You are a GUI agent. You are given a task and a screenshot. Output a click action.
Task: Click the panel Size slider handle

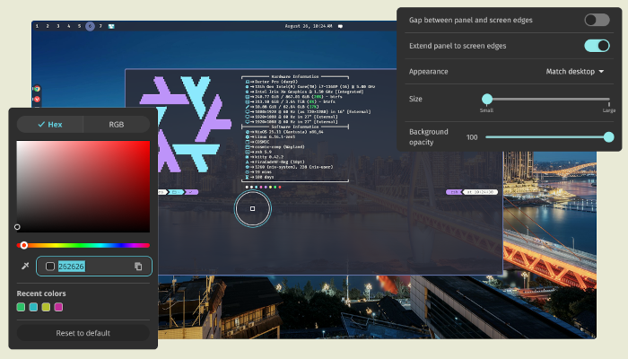(x=486, y=99)
